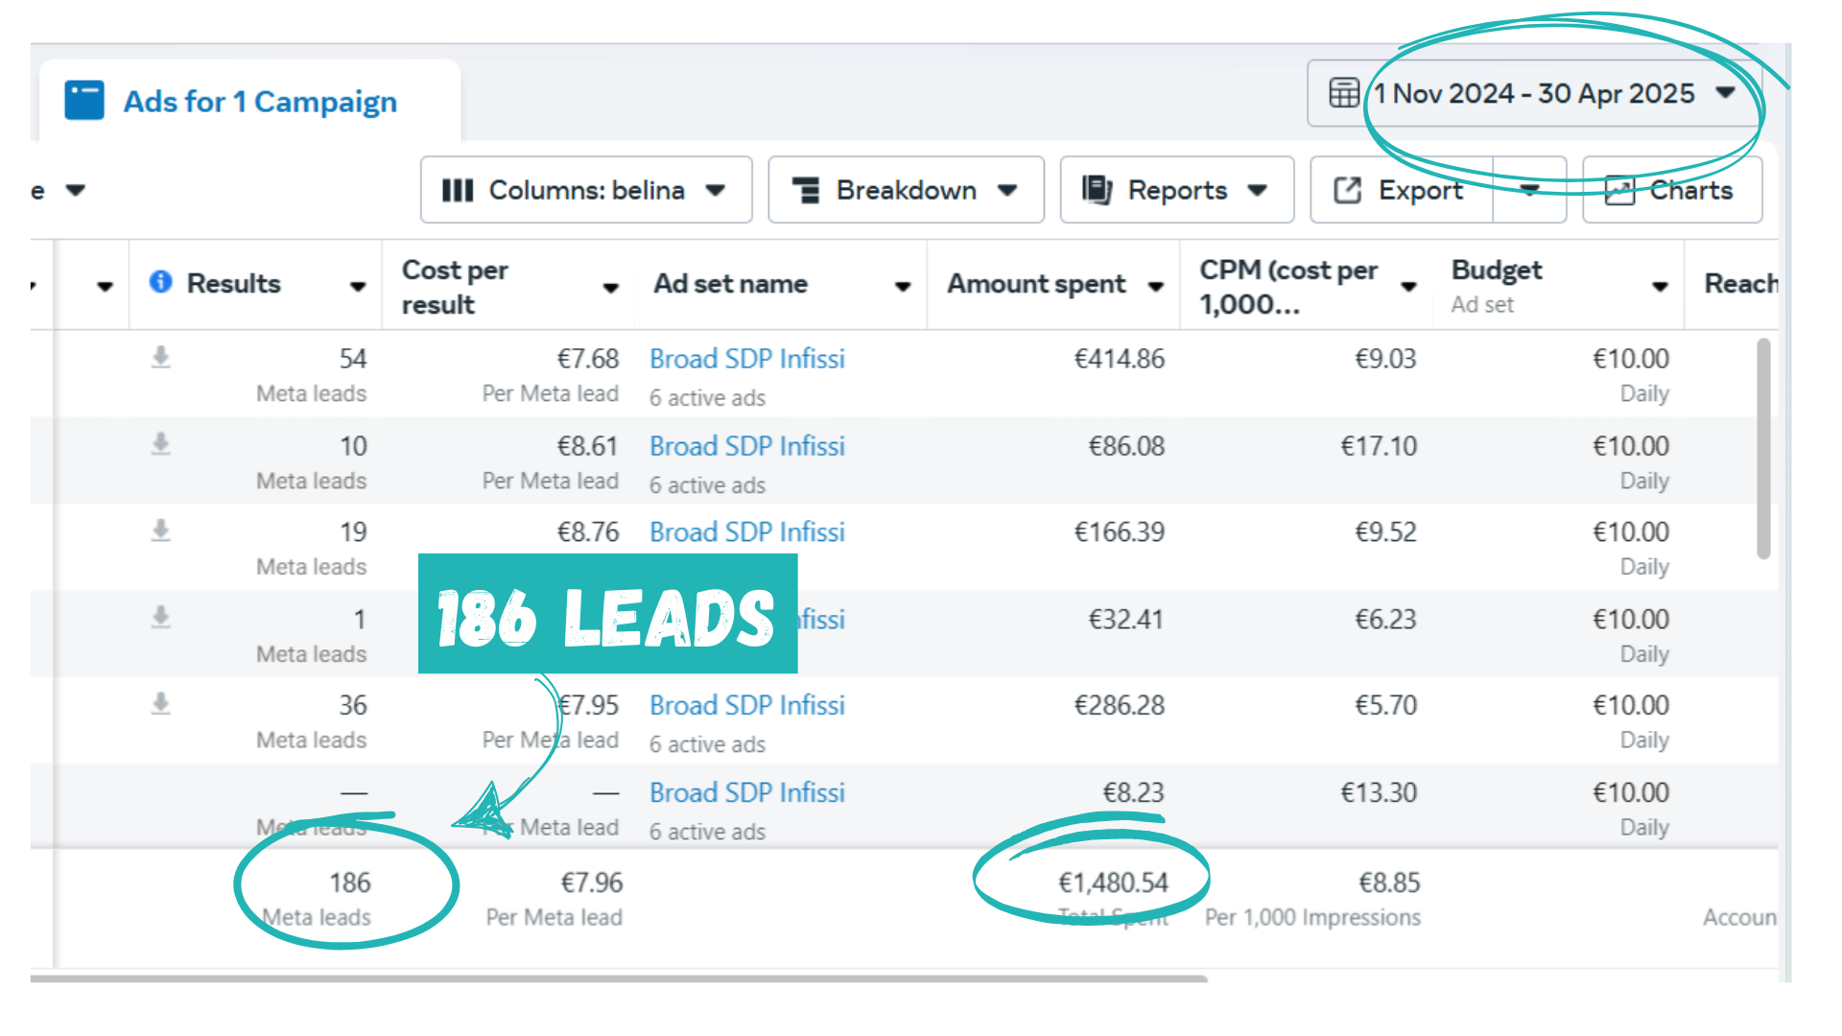
Task: Click the Export button
Action: 1402,190
